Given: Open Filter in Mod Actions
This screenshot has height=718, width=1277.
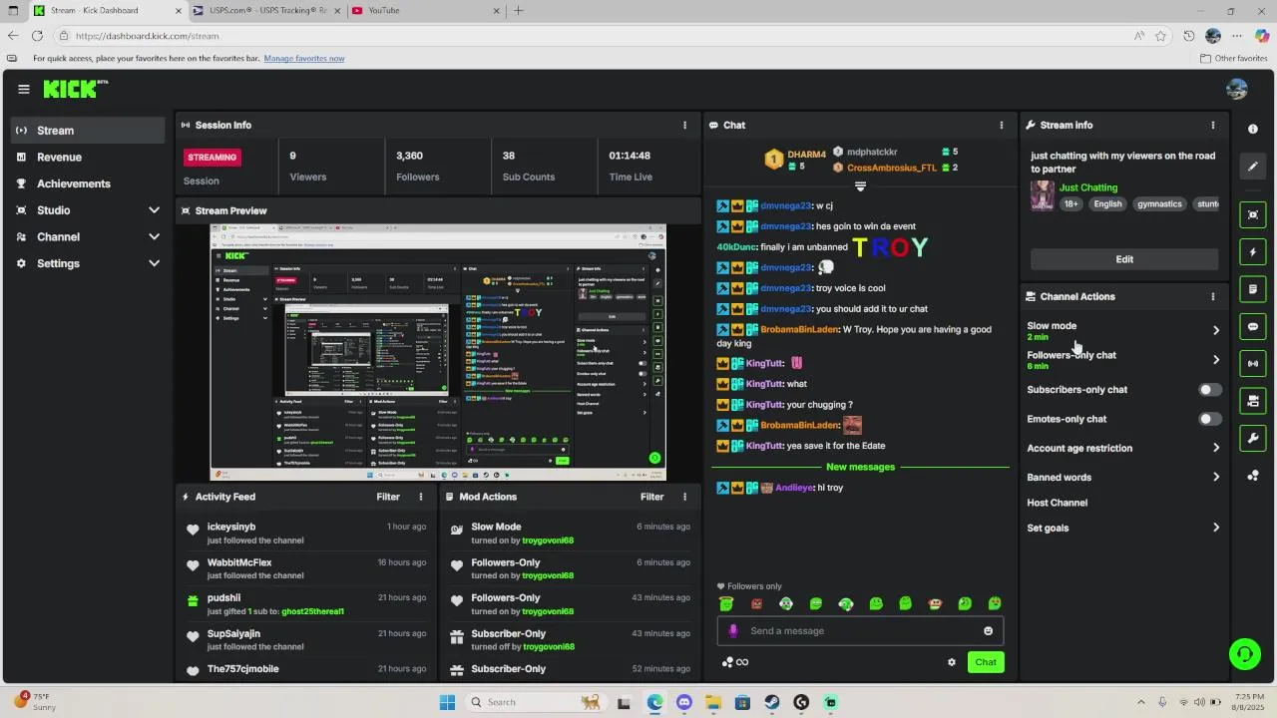Looking at the screenshot, I should (x=651, y=497).
